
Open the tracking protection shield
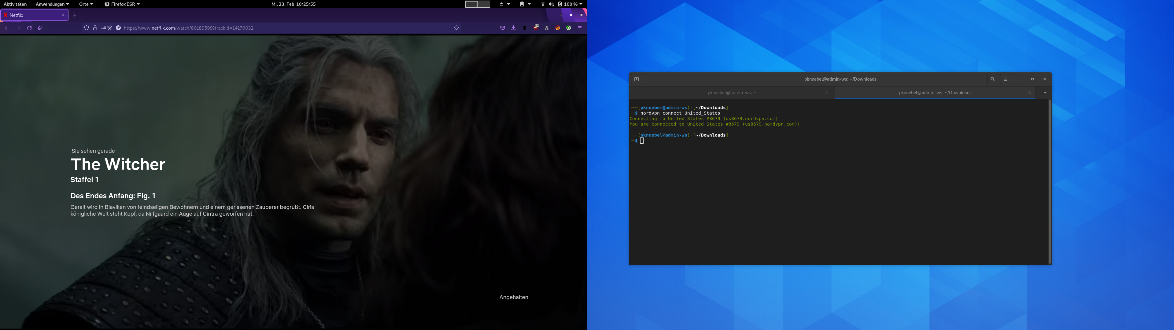click(x=86, y=28)
